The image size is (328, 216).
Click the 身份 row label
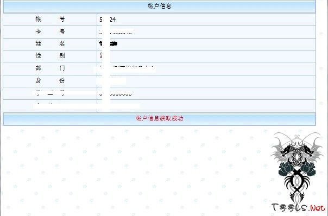50,80
